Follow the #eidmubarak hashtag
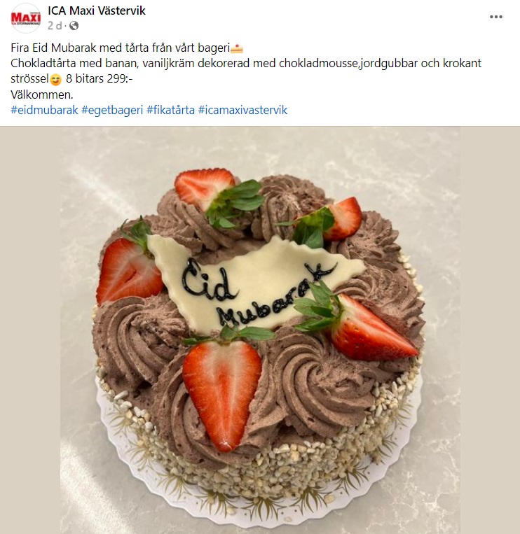Viewport: 520px width, 534px height. pos(45,110)
